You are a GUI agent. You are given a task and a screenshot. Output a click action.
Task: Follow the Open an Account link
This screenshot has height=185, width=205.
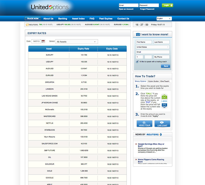click(x=126, y=9)
